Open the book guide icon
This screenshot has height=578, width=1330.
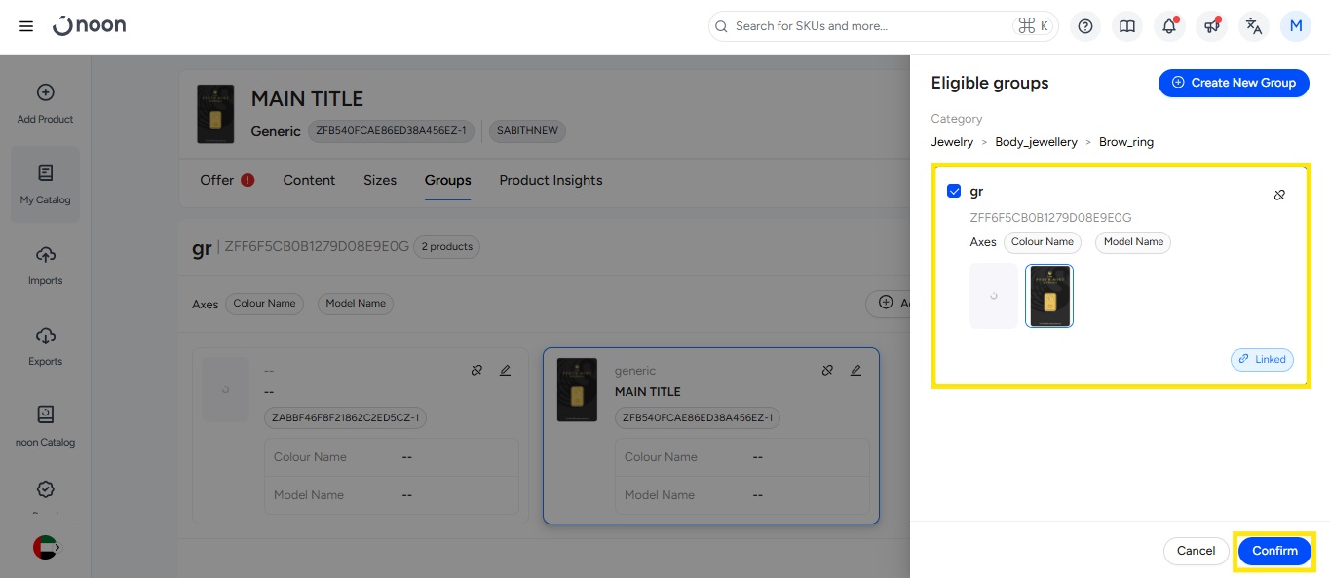[x=1127, y=26]
